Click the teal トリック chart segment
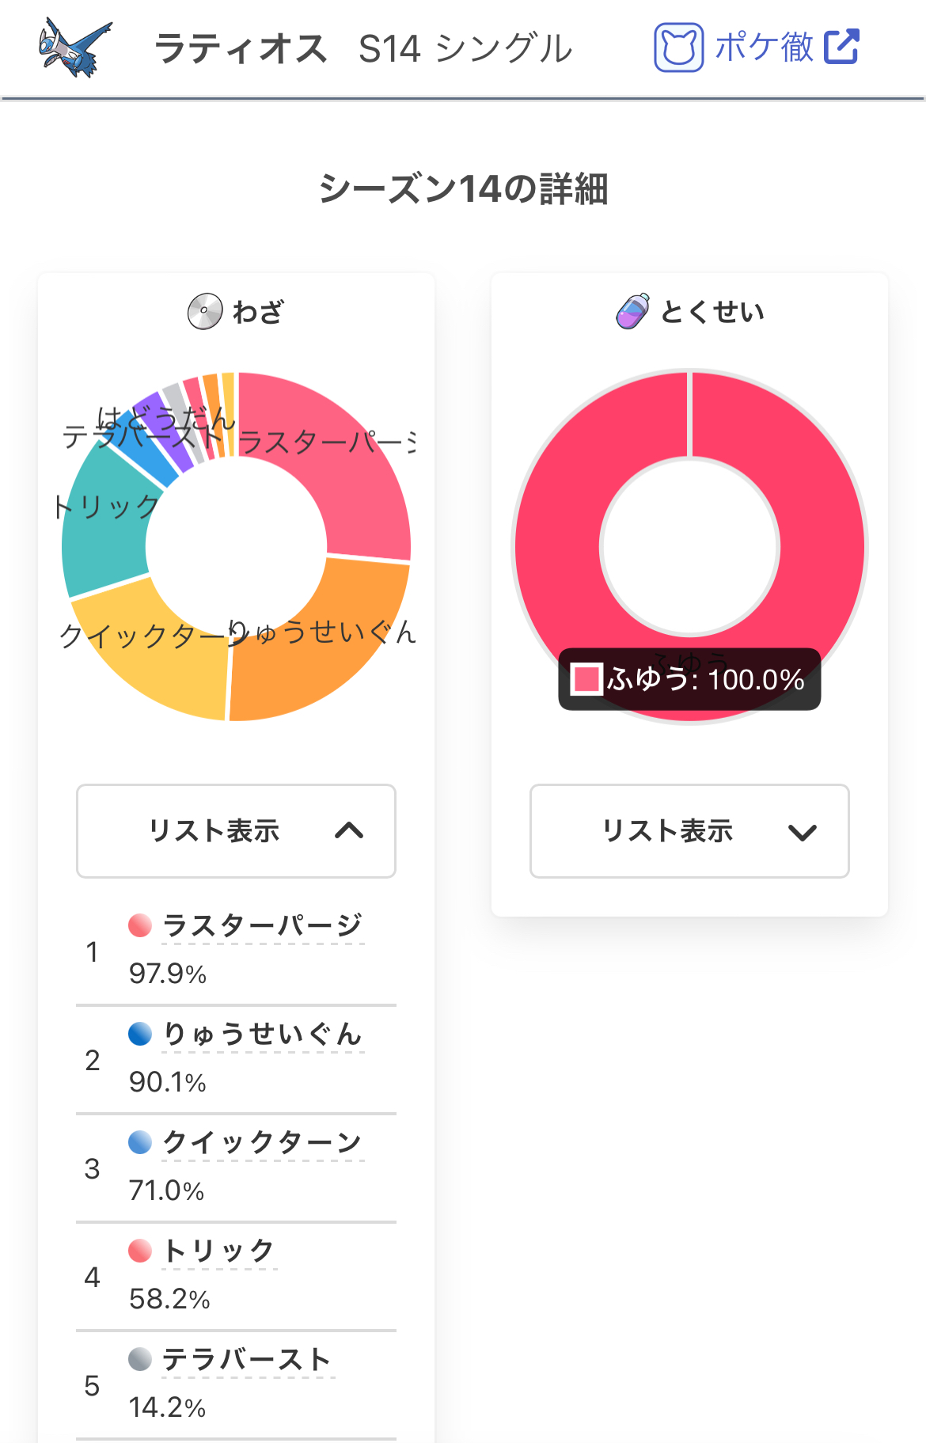The width and height of the screenshot is (926, 1443). (x=104, y=538)
